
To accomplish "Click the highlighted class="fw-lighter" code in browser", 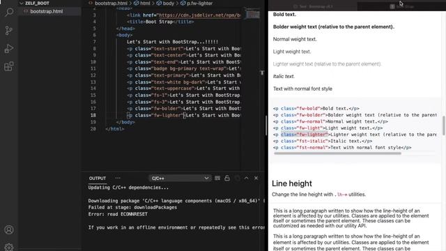I will click(305, 135).
